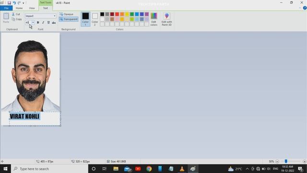Click the portrait image on canvas
The image size is (307, 173).
click(31, 72)
